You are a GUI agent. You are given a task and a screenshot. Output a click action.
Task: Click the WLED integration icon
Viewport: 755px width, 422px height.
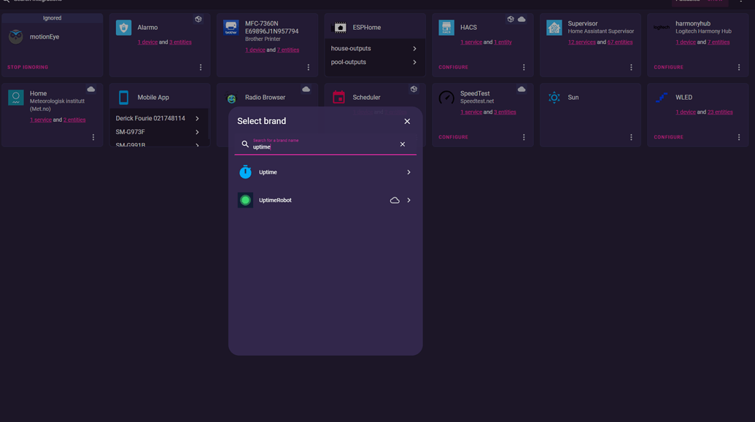pyautogui.click(x=660, y=97)
